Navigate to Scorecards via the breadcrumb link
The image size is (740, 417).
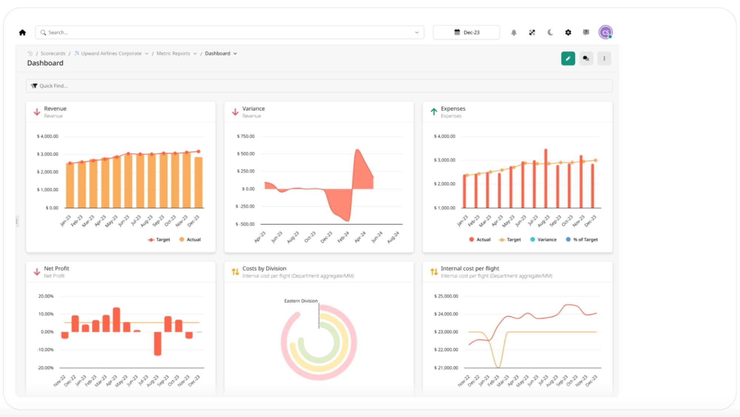53,53
